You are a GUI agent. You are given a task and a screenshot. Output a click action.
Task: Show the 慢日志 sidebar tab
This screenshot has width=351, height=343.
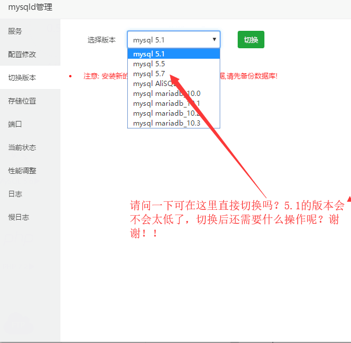[x=30, y=217]
